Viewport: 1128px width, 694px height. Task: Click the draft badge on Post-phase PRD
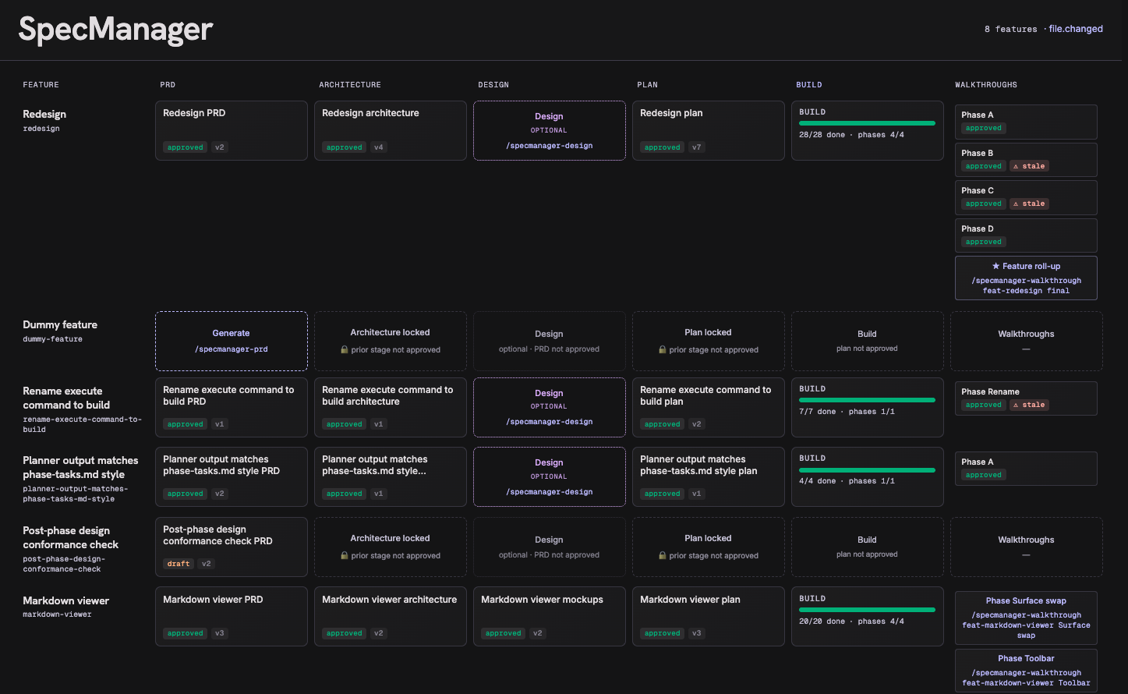[x=179, y=564]
